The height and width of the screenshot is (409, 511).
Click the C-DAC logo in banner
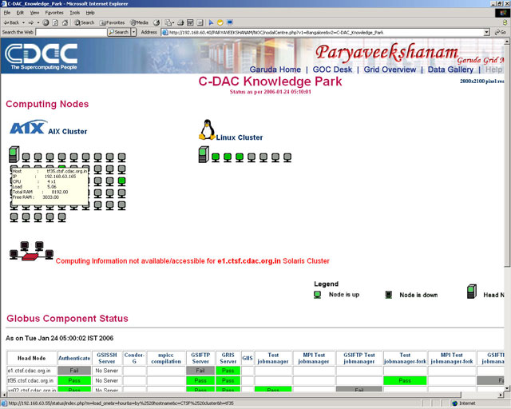pos(42,56)
